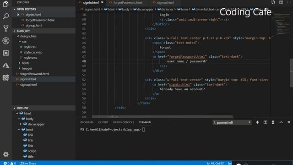The width and height of the screenshot is (293, 165).
Task: Click Ln 48, Col 62 status entry
Action: 215,163
